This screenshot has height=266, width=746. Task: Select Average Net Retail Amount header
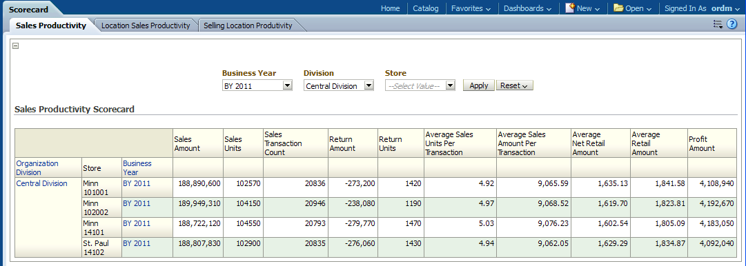pyautogui.click(x=600, y=143)
